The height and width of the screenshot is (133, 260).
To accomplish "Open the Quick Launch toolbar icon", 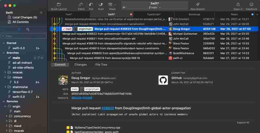I will pyautogui.click(x=59, y=5).
